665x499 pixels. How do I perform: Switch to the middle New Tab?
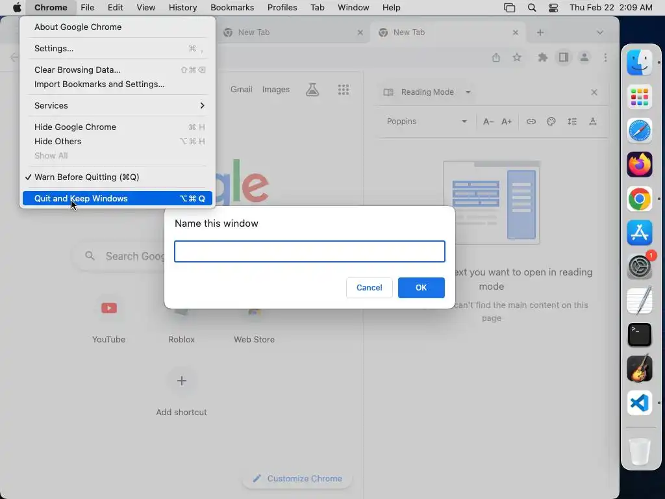(293, 32)
